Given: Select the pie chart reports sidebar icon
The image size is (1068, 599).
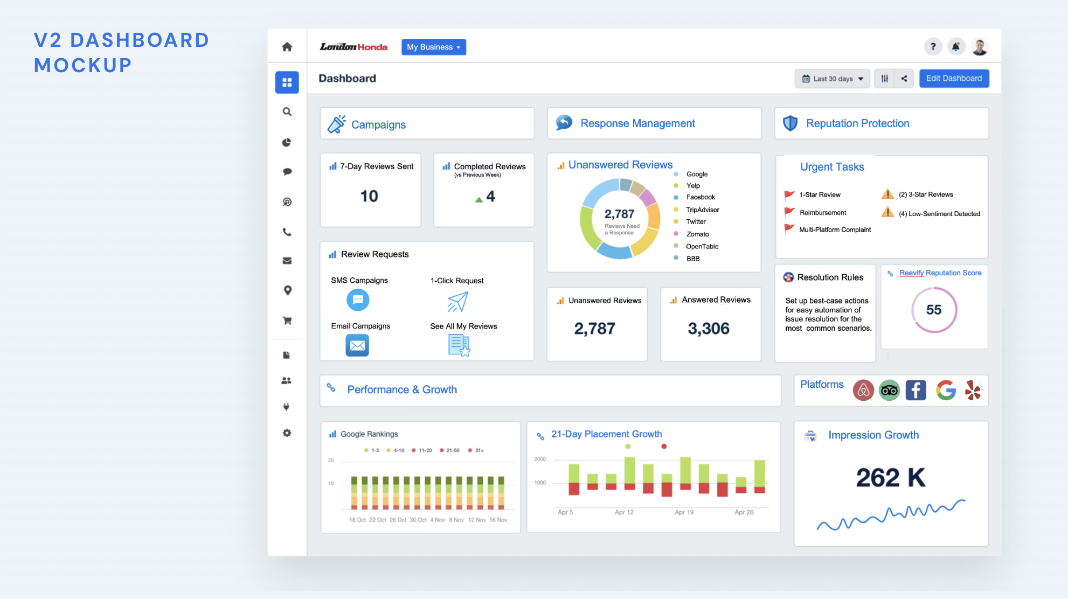Looking at the screenshot, I should [287, 142].
